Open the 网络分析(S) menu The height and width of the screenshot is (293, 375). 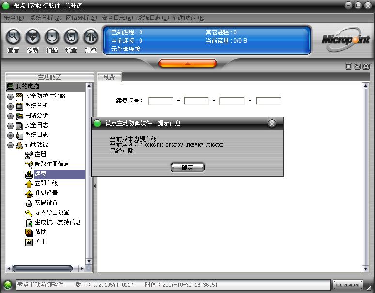tap(81, 18)
